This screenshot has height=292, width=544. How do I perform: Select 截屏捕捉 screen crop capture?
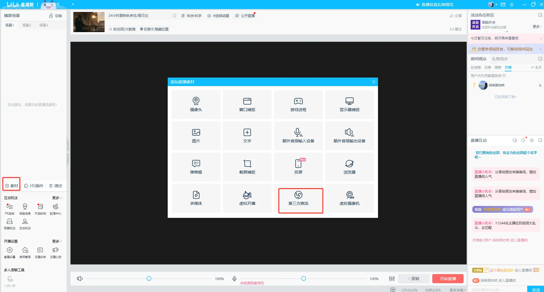coord(247,167)
